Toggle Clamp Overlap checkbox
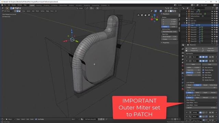 (x=203, y=70)
